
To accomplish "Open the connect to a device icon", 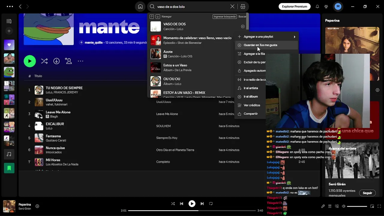I will [337, 206].
